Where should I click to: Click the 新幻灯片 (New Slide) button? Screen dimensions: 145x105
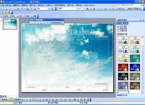tap(134, 9)
